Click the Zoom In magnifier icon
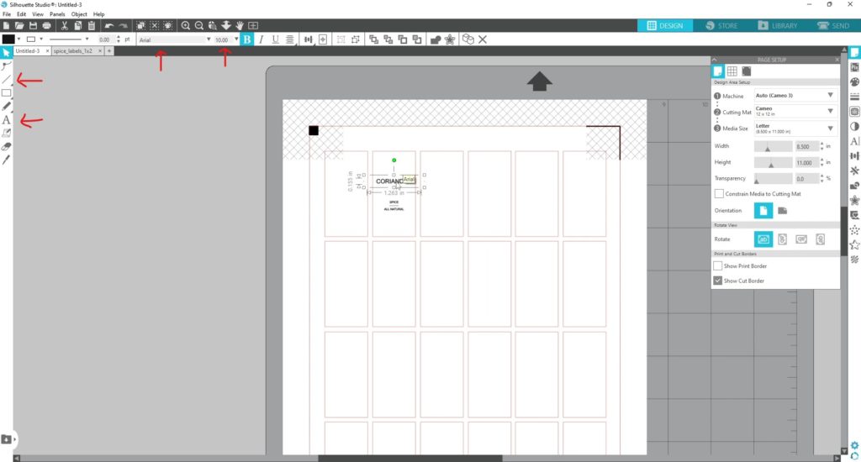The width and height of the screenshot is (861, 462). tap(186, 25)
